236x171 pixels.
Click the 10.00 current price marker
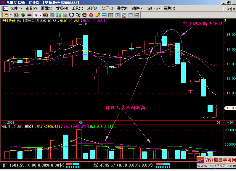tap(229, 108)
